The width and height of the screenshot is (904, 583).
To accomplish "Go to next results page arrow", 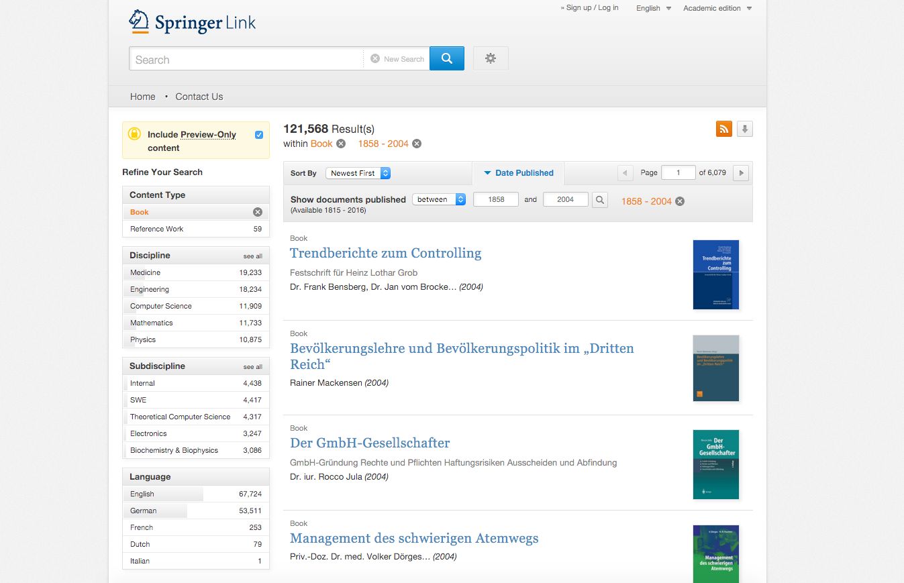I will [x=741, y=173].
